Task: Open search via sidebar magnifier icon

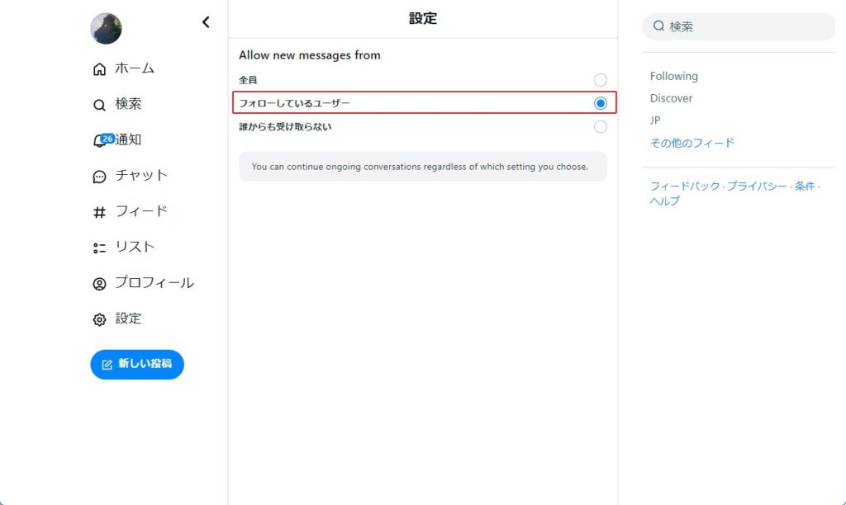Action: pyautogui.click(x=99, y=105)
